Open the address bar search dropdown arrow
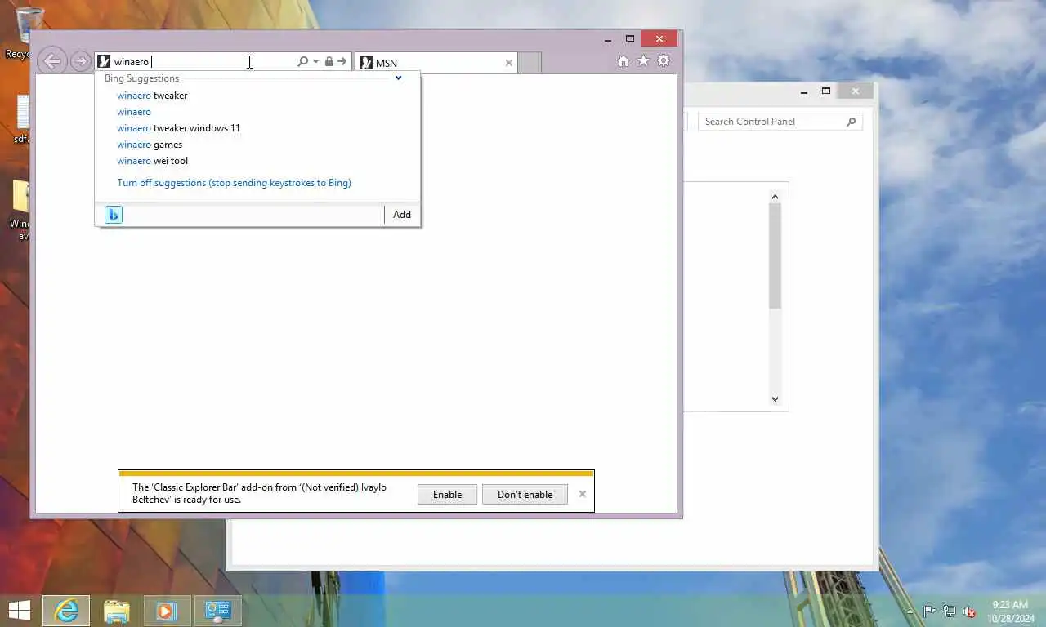This screenshot has height=627, width=1046. (315, 62)
